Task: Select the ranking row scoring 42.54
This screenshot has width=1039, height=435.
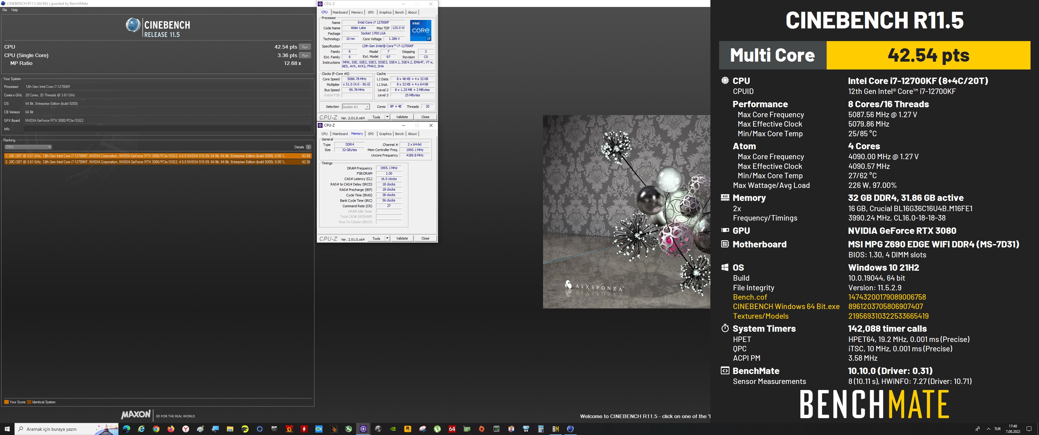Action: [x=158, y=156]
